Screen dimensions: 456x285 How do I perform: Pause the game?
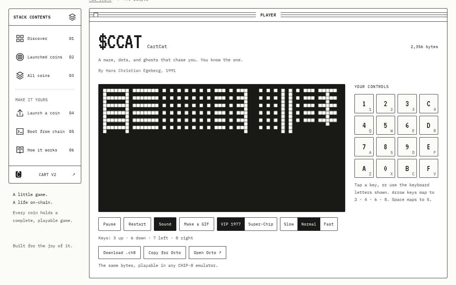coord(109,224)
